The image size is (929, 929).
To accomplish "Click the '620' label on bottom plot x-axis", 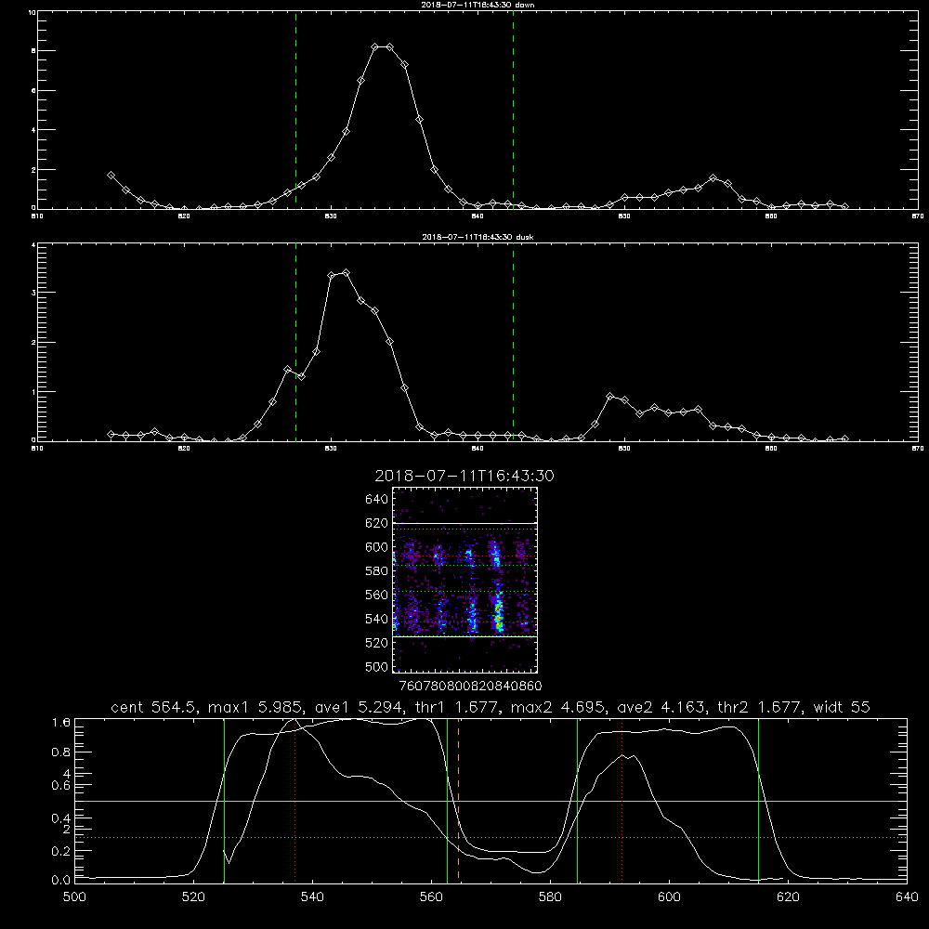I will click(x=788, y=897).
